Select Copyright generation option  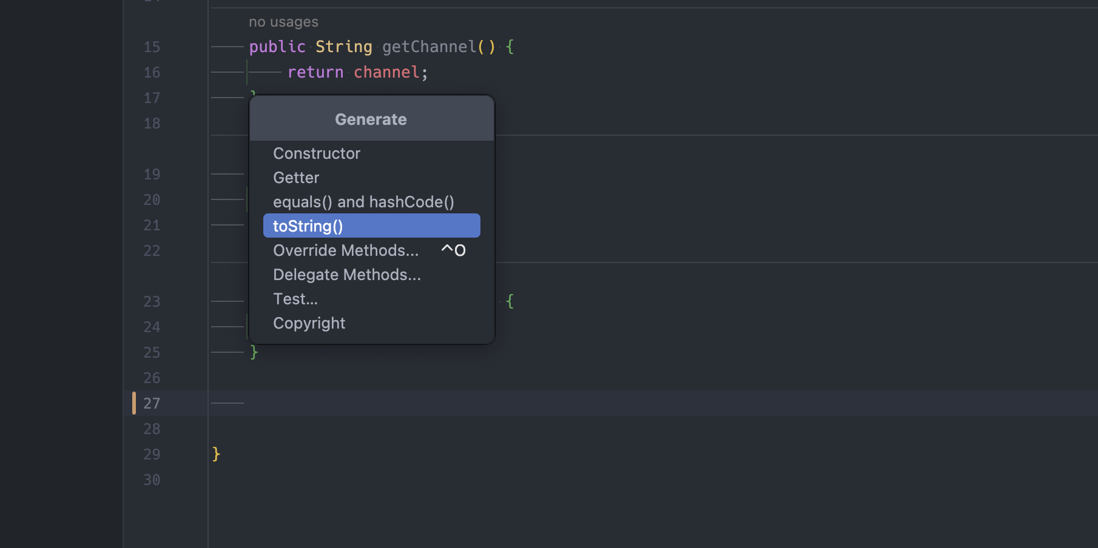(309, 322)
